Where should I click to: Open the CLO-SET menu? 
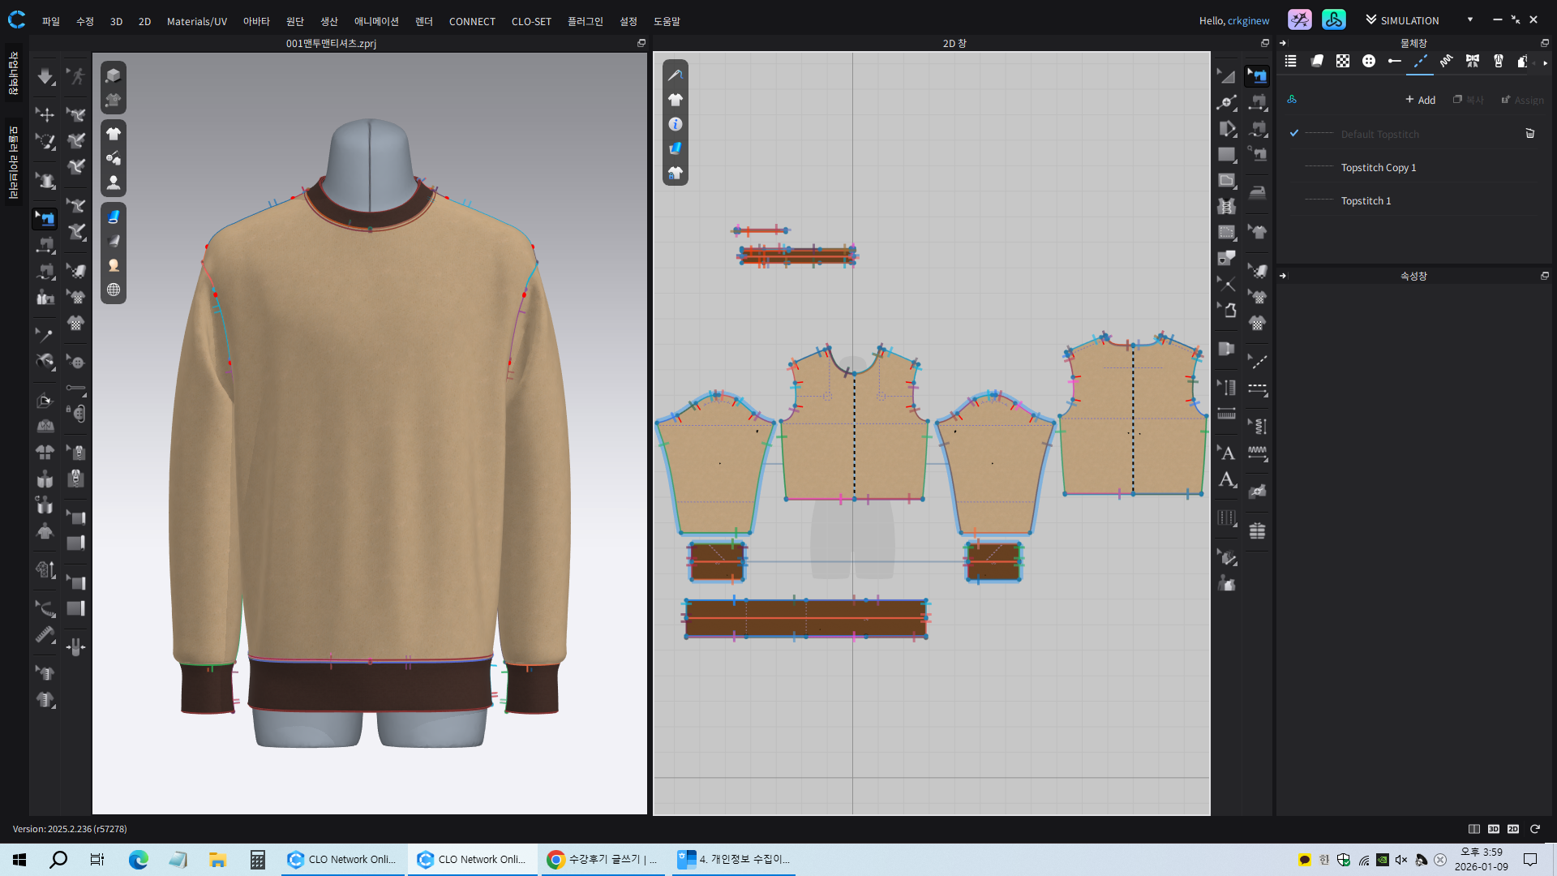pyautogui.click(x=531, y=21)
